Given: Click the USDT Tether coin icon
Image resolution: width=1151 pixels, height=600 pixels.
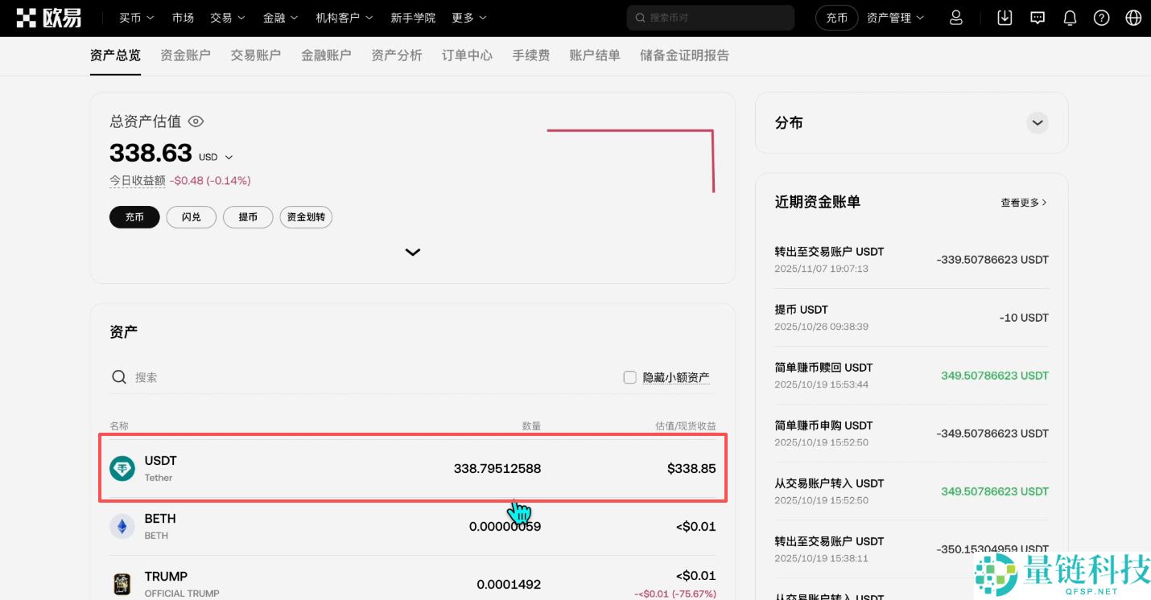Looking at the screenshot, I should point(122,468).
